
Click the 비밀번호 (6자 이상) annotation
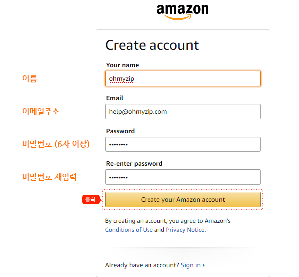(x=56, y=144)
